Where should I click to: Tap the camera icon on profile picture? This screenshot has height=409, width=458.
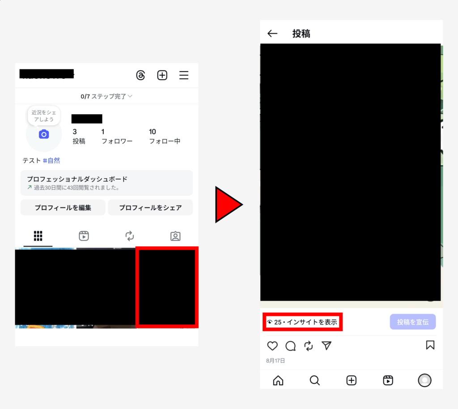coord(43,134)
